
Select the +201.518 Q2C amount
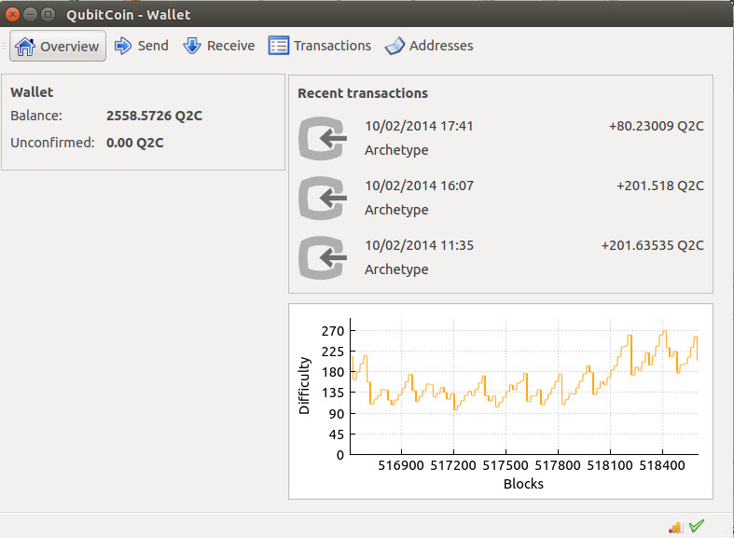coord(660,186)
